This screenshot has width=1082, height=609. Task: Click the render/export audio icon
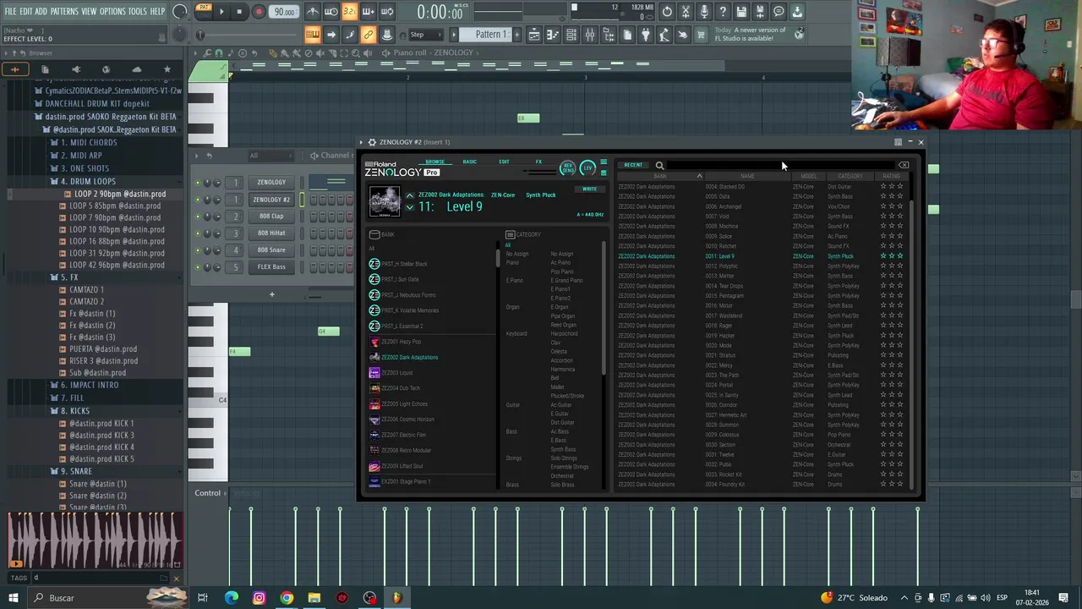(x=760, y=12)
